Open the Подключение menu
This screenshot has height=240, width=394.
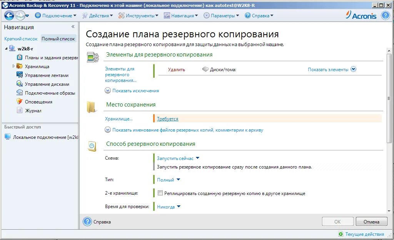[x=55, y=15]
